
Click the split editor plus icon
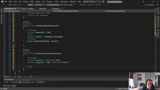coord(155,11)
